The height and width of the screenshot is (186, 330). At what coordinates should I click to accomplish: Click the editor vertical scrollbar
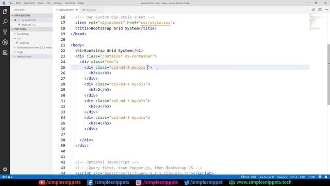click(x=329, y=74)
